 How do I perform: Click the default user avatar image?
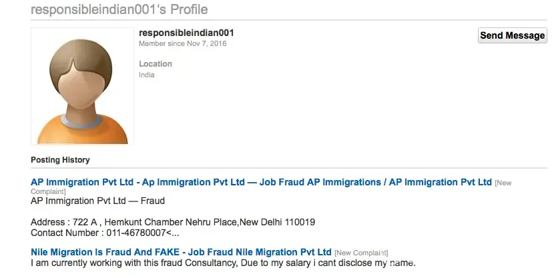[82, 86]
